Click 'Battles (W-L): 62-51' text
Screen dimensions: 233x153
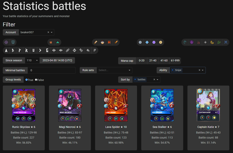[x=162, y=132]
